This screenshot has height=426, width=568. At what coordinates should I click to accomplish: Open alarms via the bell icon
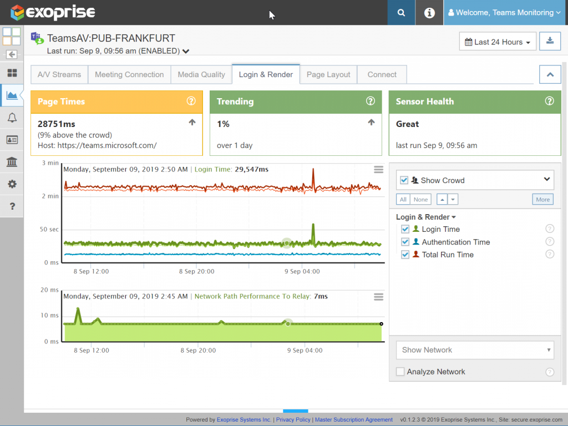11,118
